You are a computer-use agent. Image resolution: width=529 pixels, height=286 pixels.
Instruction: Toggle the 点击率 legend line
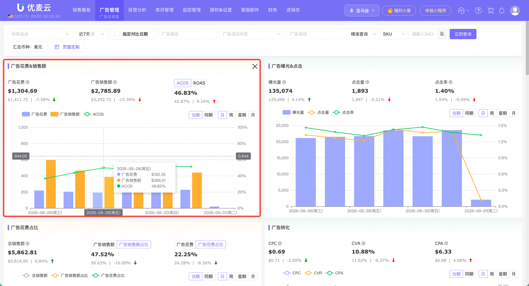tap(343, 112)
